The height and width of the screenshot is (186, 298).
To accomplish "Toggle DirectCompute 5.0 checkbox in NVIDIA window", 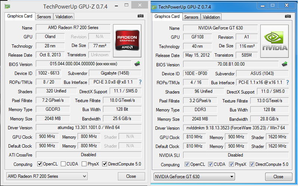I will [252, 164].
